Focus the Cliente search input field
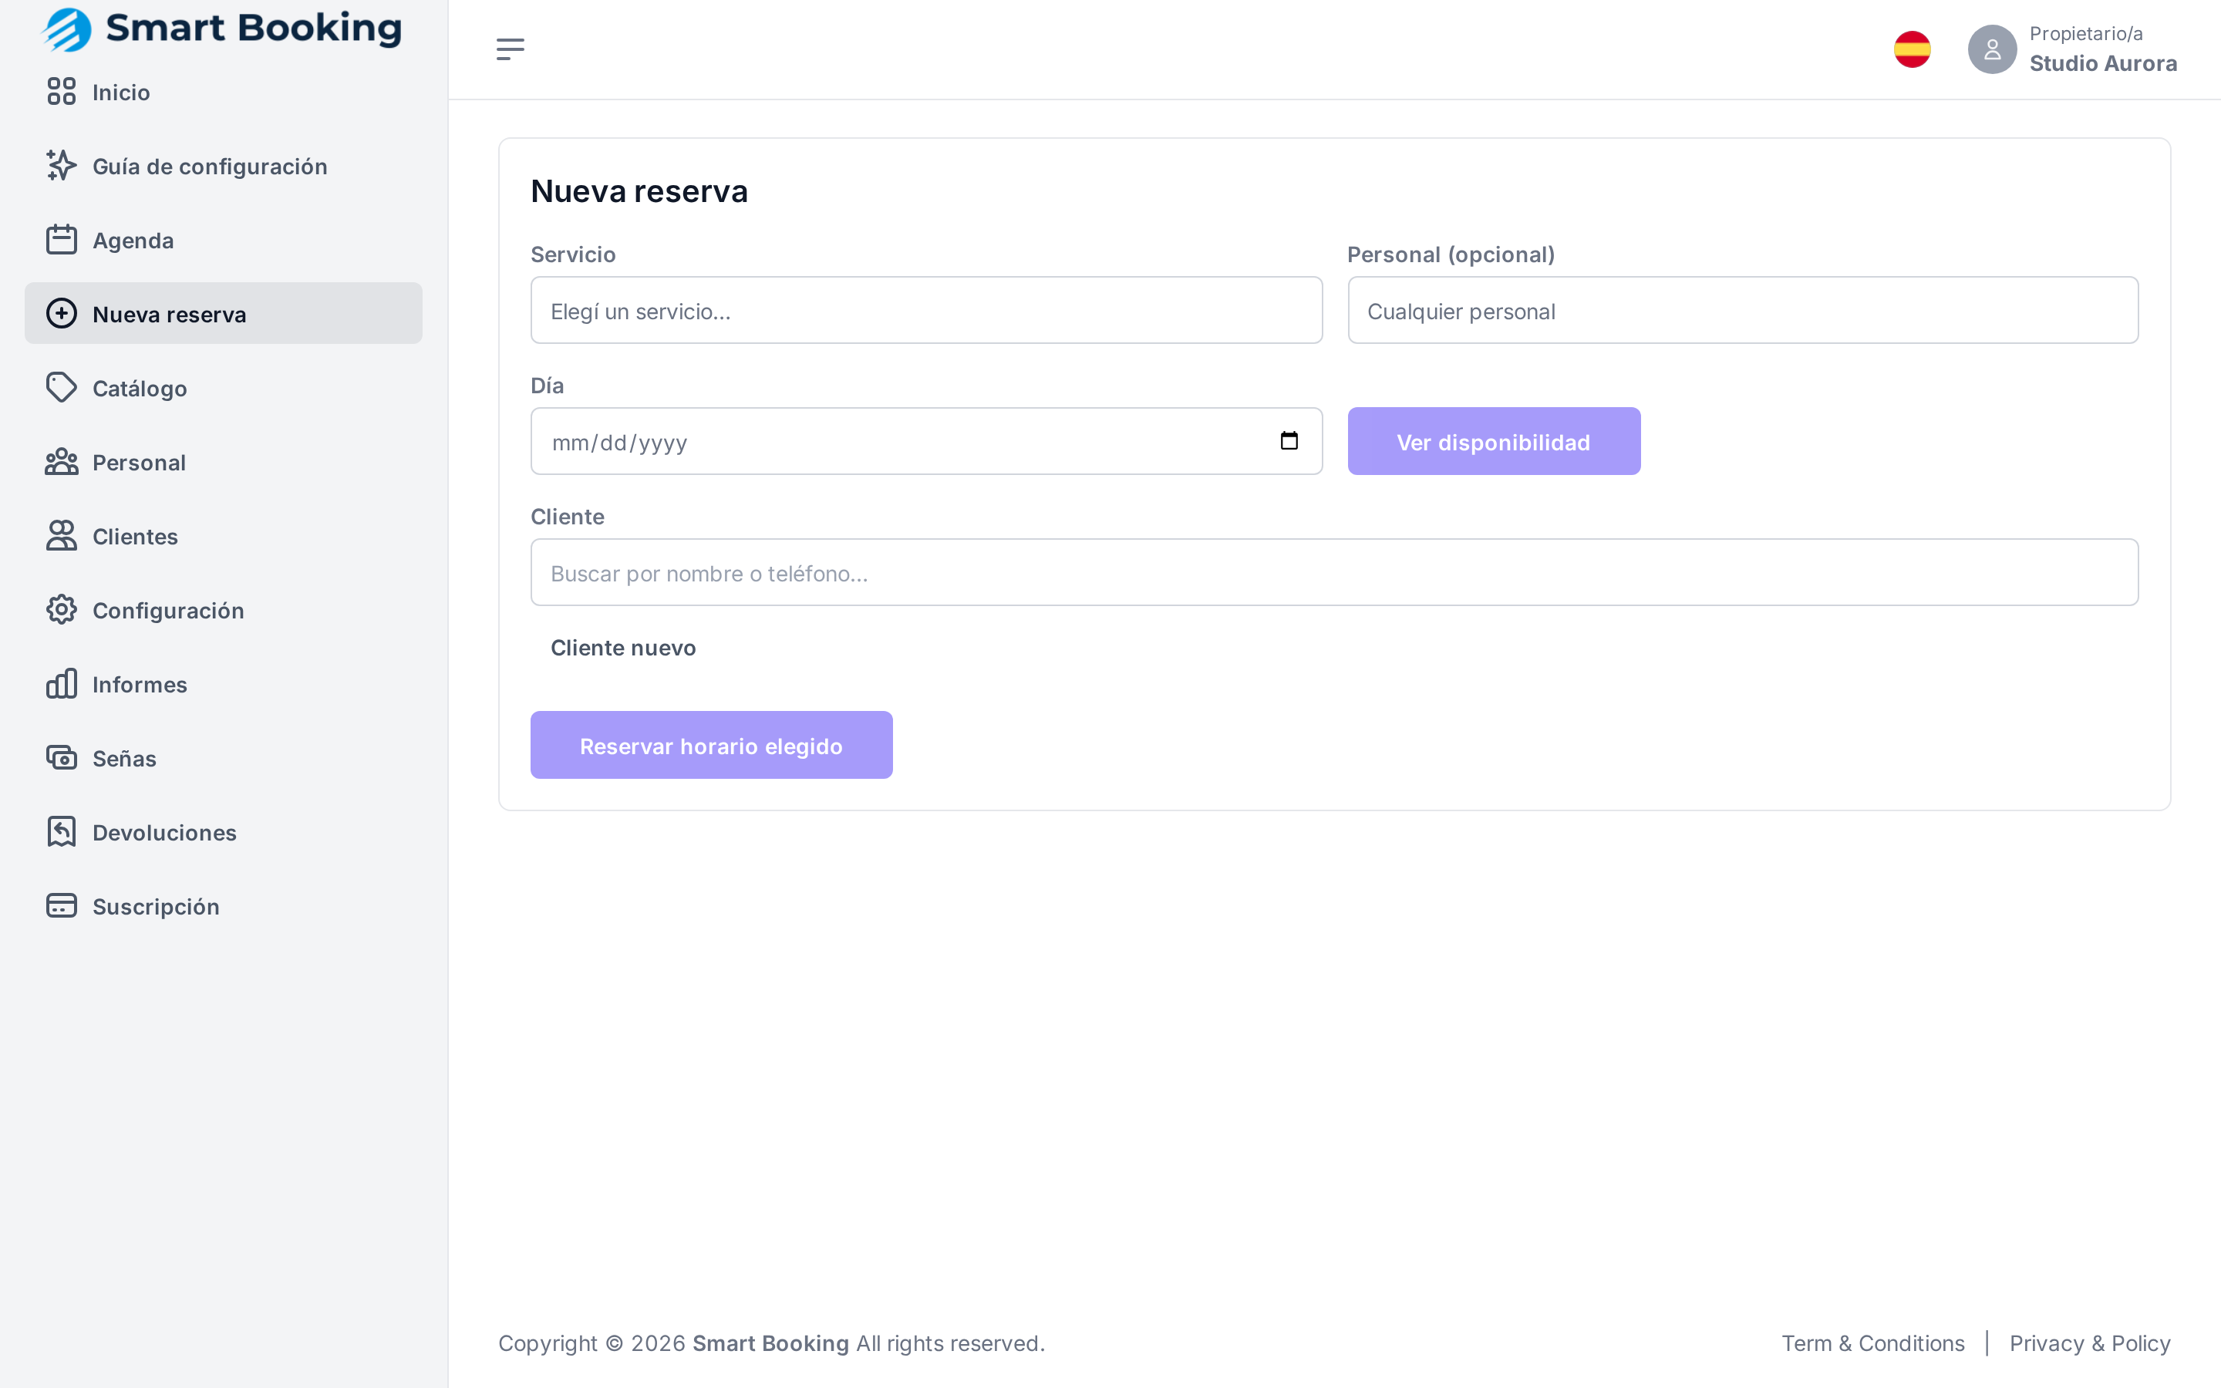Screen dimensions: 2221x1388 coord(1334,573)
